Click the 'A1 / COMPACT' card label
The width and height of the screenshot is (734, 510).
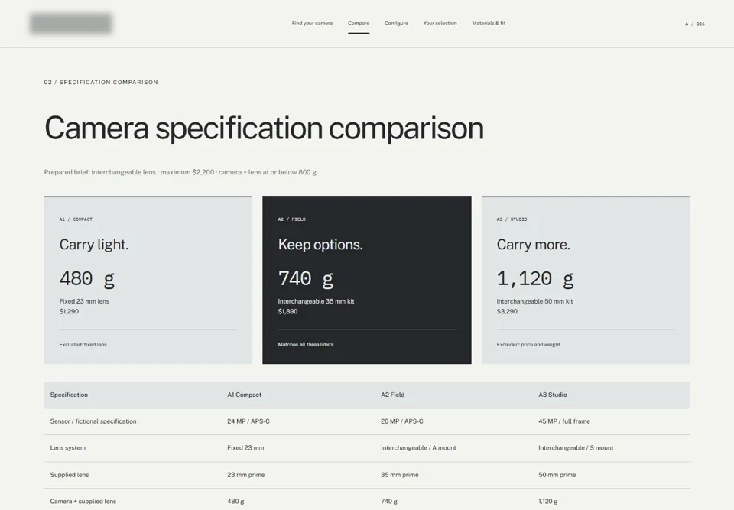pyautogui.click(x=76, y=219)
